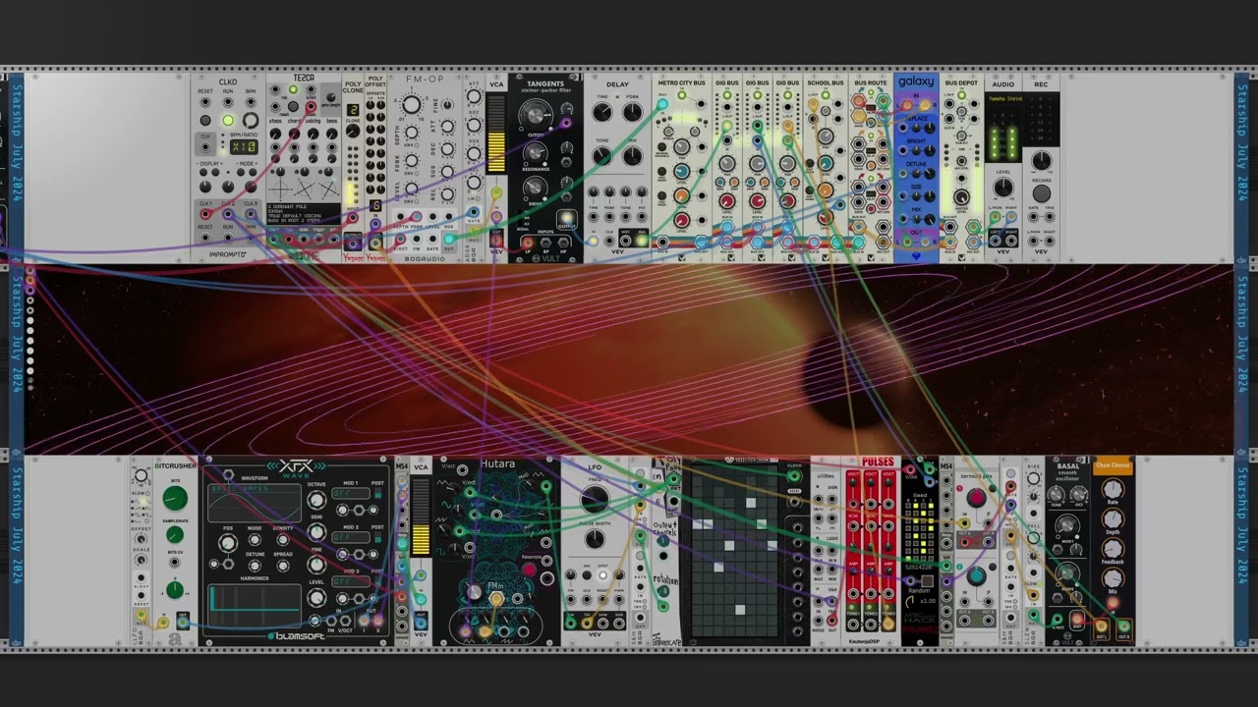
Task: Click the POLY input jack on Metro City Bus
Action: coord(662,104)
